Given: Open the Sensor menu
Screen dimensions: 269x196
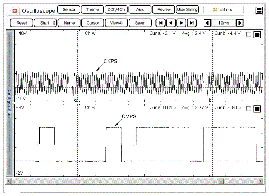Looking at the screenshot, I should 69,10.
